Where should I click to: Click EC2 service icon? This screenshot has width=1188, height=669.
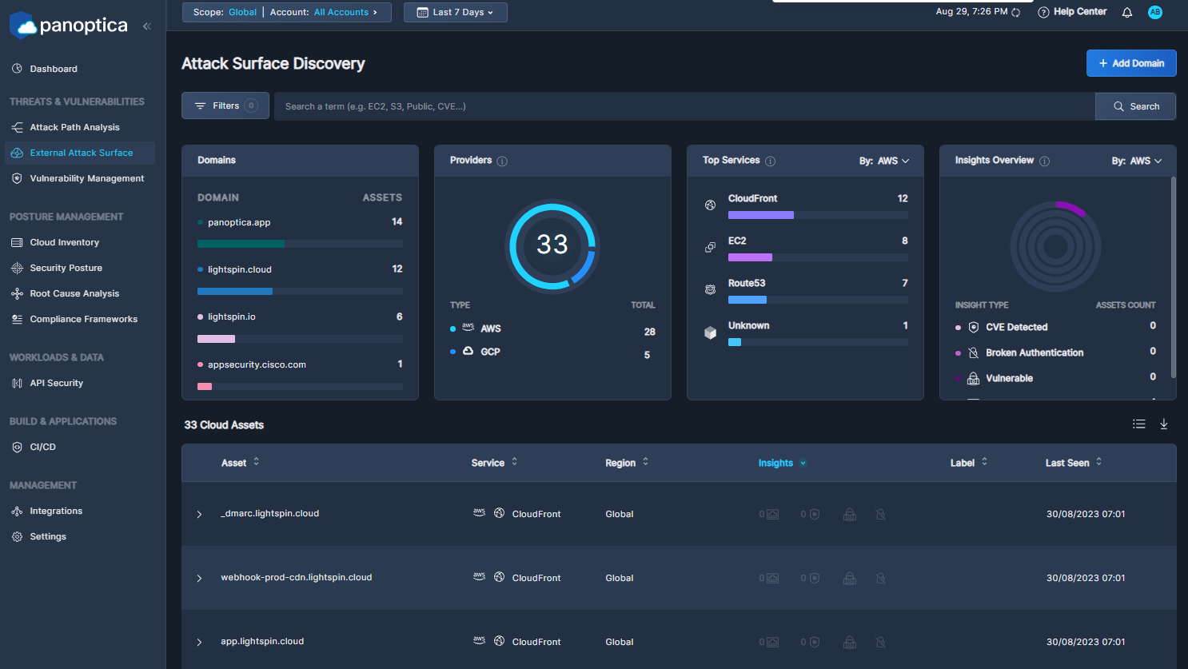(710, 248)
